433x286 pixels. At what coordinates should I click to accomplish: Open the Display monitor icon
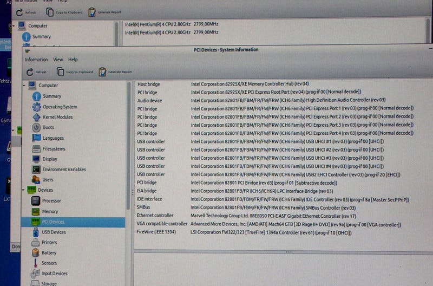point(36,159)
